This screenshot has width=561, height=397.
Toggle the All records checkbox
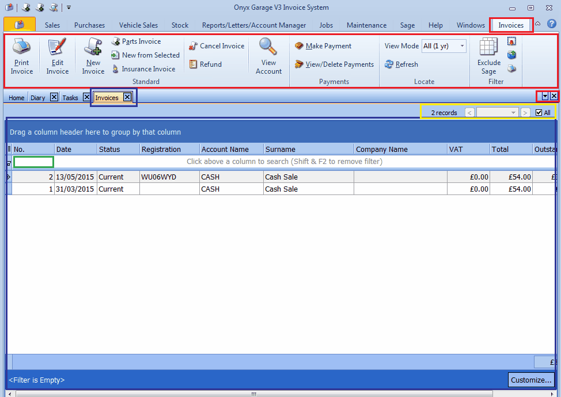pyautogui.click(x=539, y=113)
